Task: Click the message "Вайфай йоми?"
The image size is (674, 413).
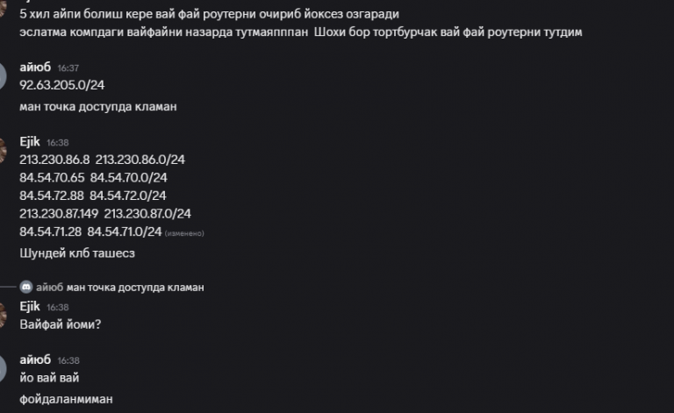Action: (x=61, y=324)
